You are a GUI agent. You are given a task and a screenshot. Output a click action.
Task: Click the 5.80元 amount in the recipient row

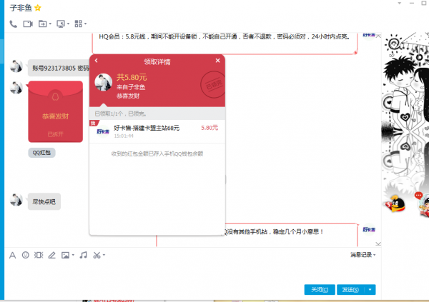point(209,128)
